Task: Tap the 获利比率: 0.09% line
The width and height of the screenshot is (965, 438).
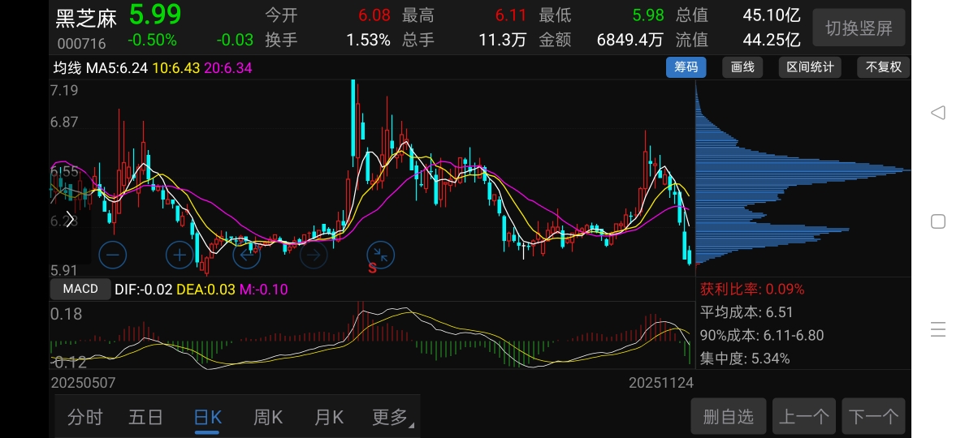Action: pos(752,289)
